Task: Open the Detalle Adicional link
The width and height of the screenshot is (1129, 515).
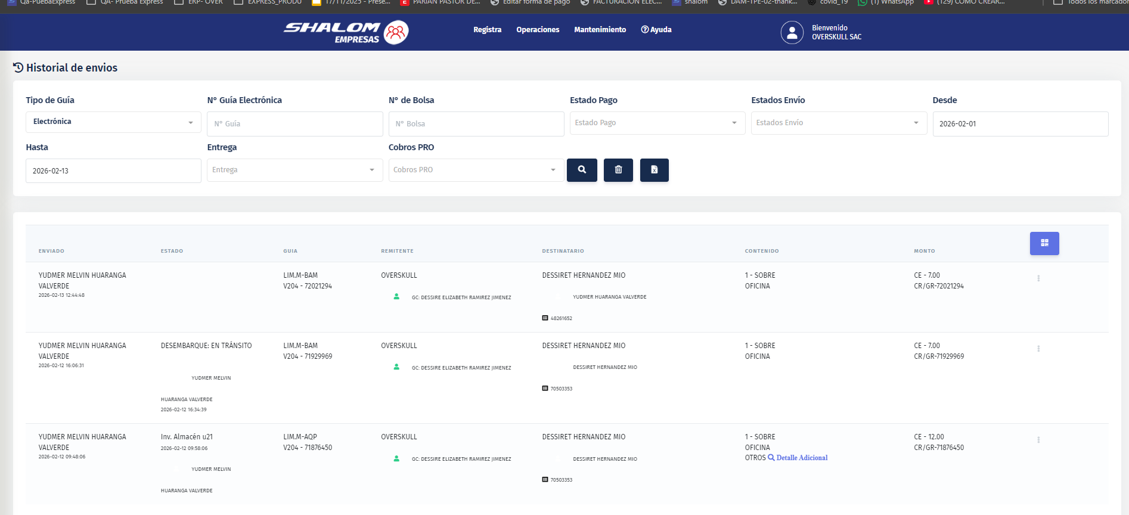Action: pyautogui.click(x=801, y=458)
